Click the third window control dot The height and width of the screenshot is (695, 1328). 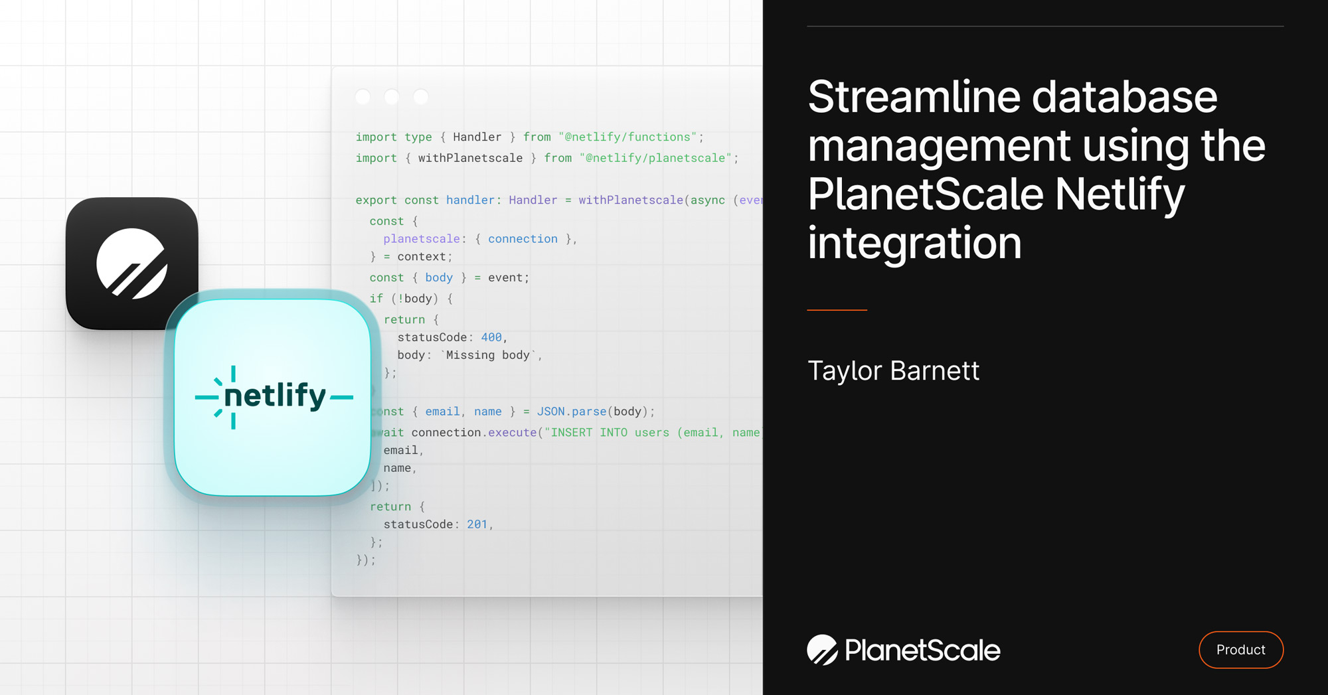(x=421, y=97)
